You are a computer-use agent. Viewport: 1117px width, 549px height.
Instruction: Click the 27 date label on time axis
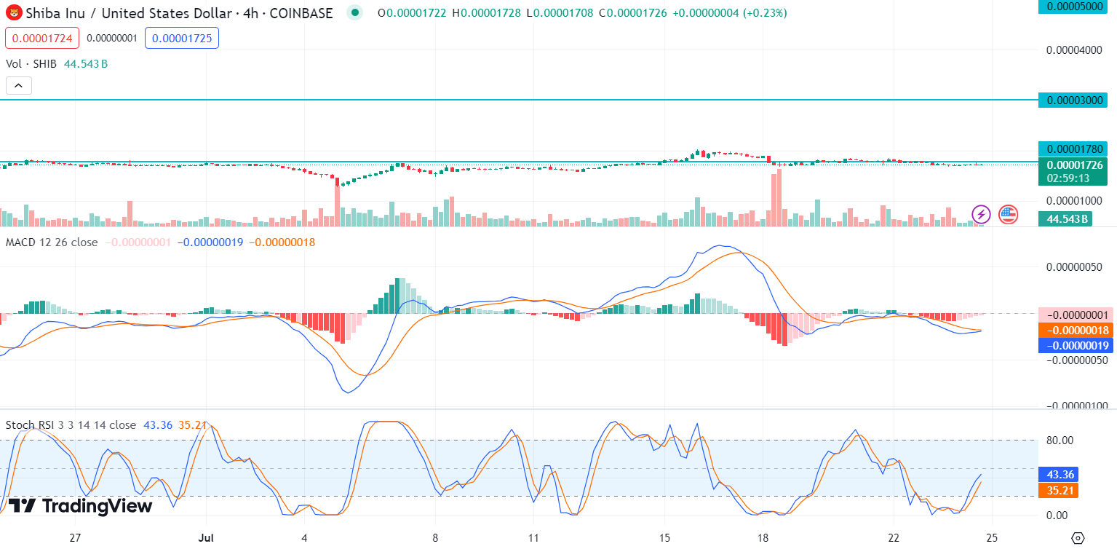click(74, 538)
